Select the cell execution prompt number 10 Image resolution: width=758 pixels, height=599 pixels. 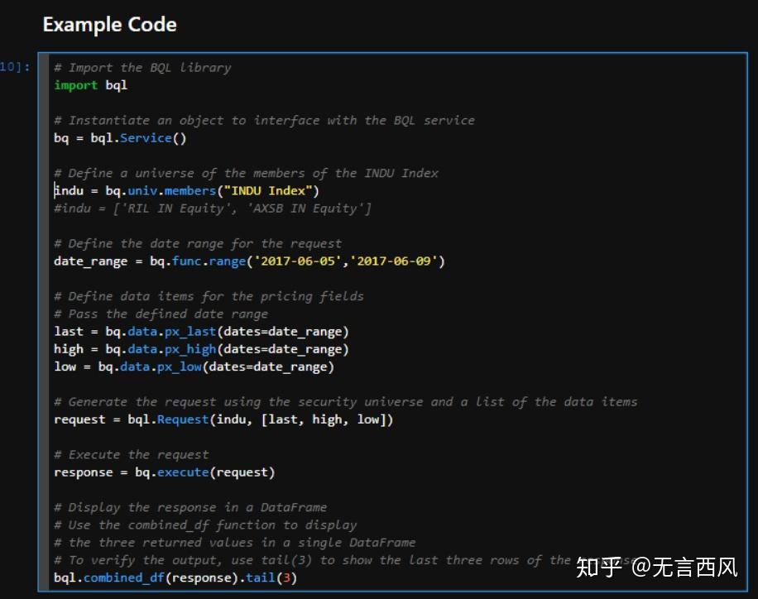click(x=15, y=67)
